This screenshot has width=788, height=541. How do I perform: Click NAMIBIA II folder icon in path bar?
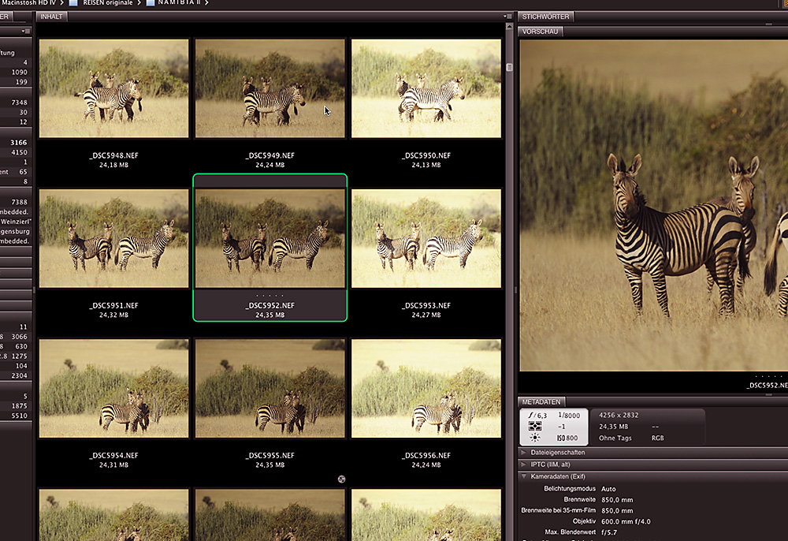pyautogui.click(x=150, y=2)
